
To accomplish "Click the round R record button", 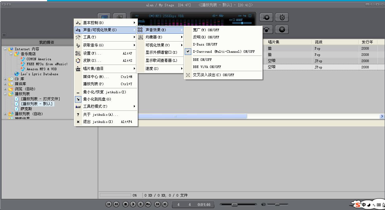I will pyautogui.click(x=282, y=30).
